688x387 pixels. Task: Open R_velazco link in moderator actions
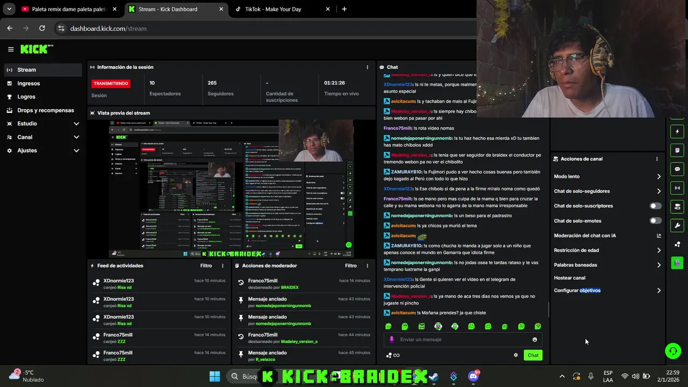point(266,360)
